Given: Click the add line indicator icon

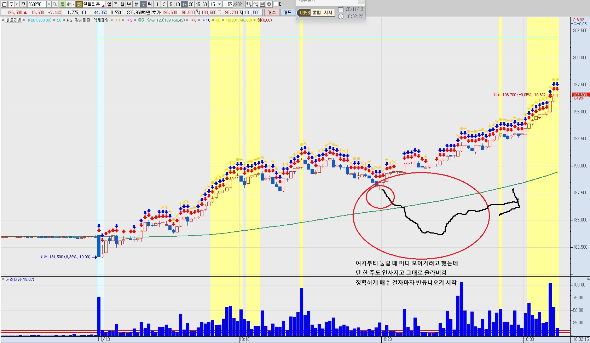Looking at the screenshot, I should [256, 4].
